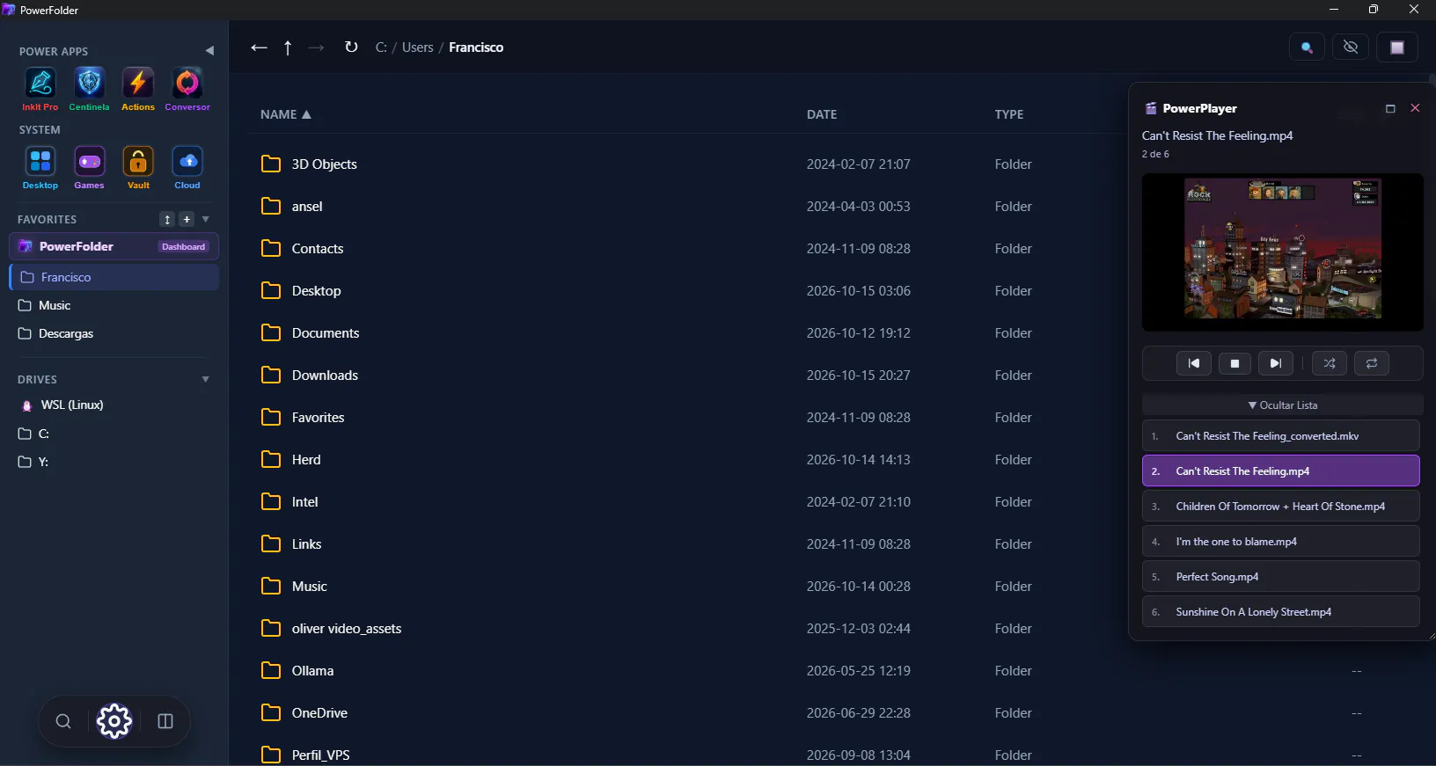
Task: Collapse the Favorites section
Action: (x=206, y=219)
